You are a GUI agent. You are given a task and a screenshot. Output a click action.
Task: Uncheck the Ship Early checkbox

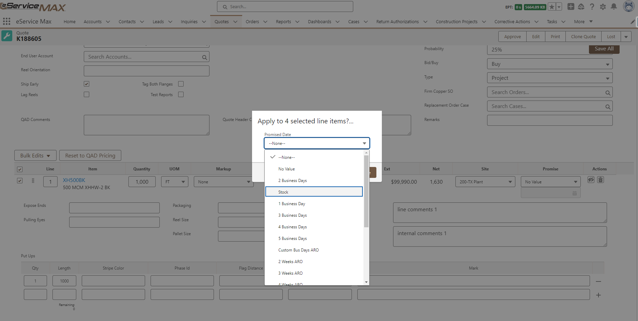click(87, 83)
